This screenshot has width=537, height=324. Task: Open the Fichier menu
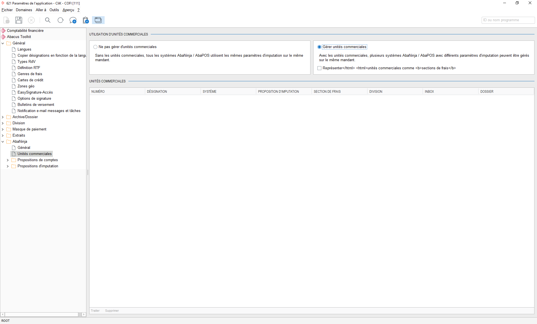7,10
